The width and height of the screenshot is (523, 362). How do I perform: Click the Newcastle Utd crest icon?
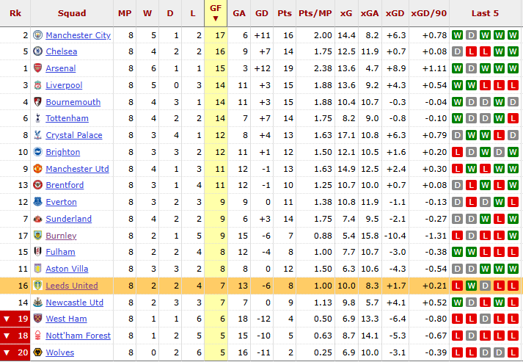tap(37, 303)
